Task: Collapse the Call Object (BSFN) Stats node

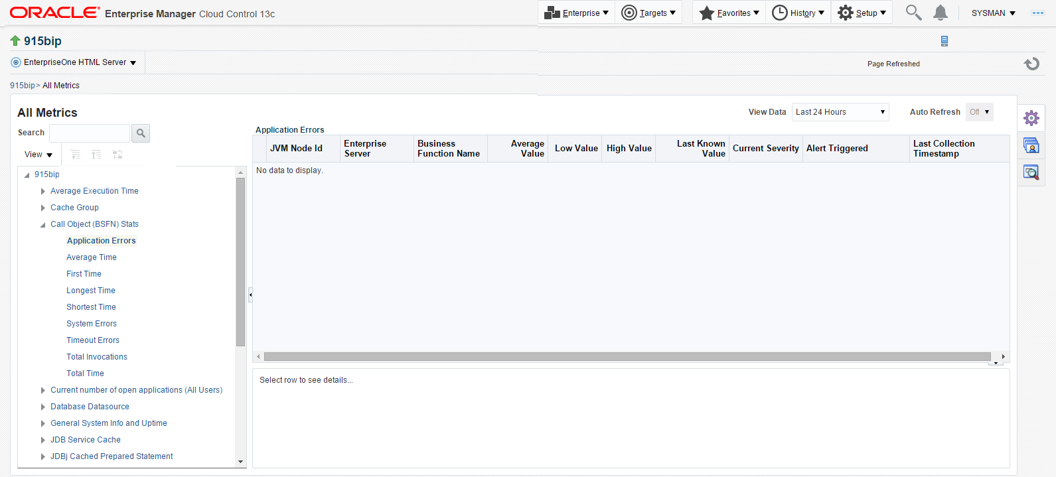Action: (43, 225)
